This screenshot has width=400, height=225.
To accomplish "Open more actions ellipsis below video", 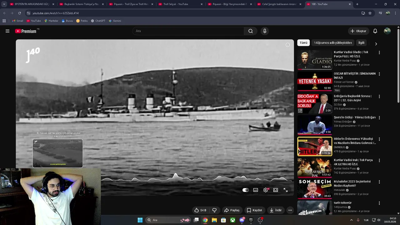I will click(x=290, y=210).
